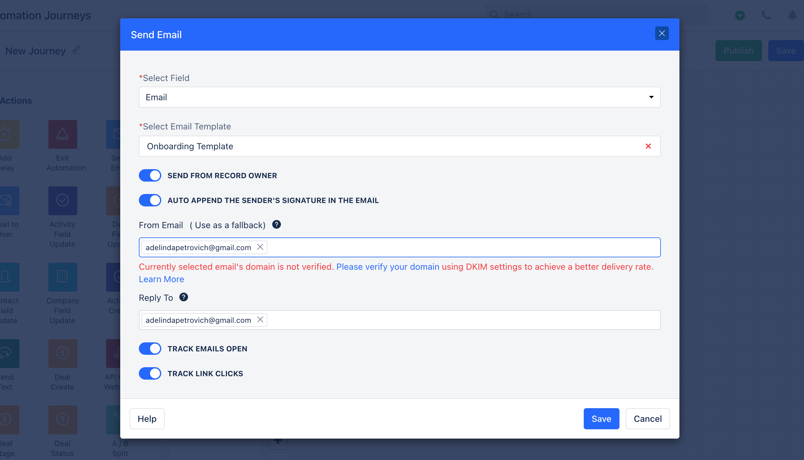The height and width of the screenshot is (460, 804).
Task: Toggle Send From Record Owner switch
Action: [150, 175]
